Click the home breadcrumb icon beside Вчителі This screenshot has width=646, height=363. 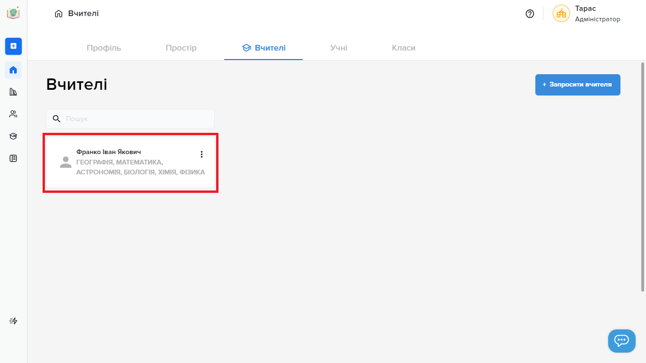point(59,14)
